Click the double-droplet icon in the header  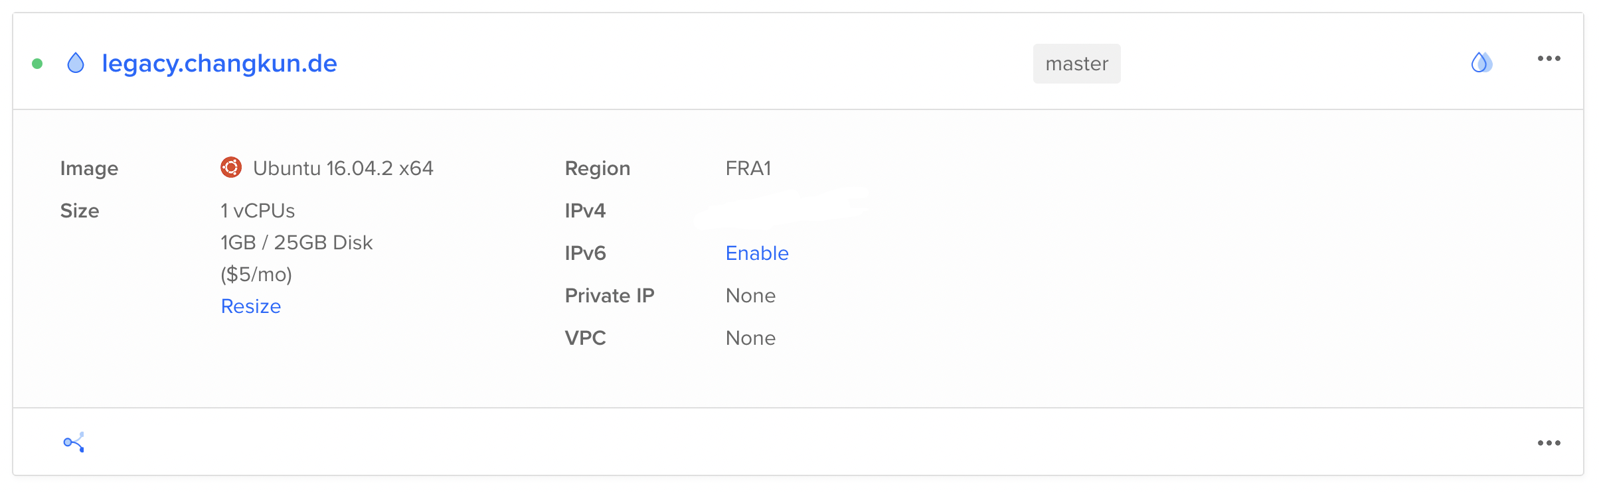1481,62
